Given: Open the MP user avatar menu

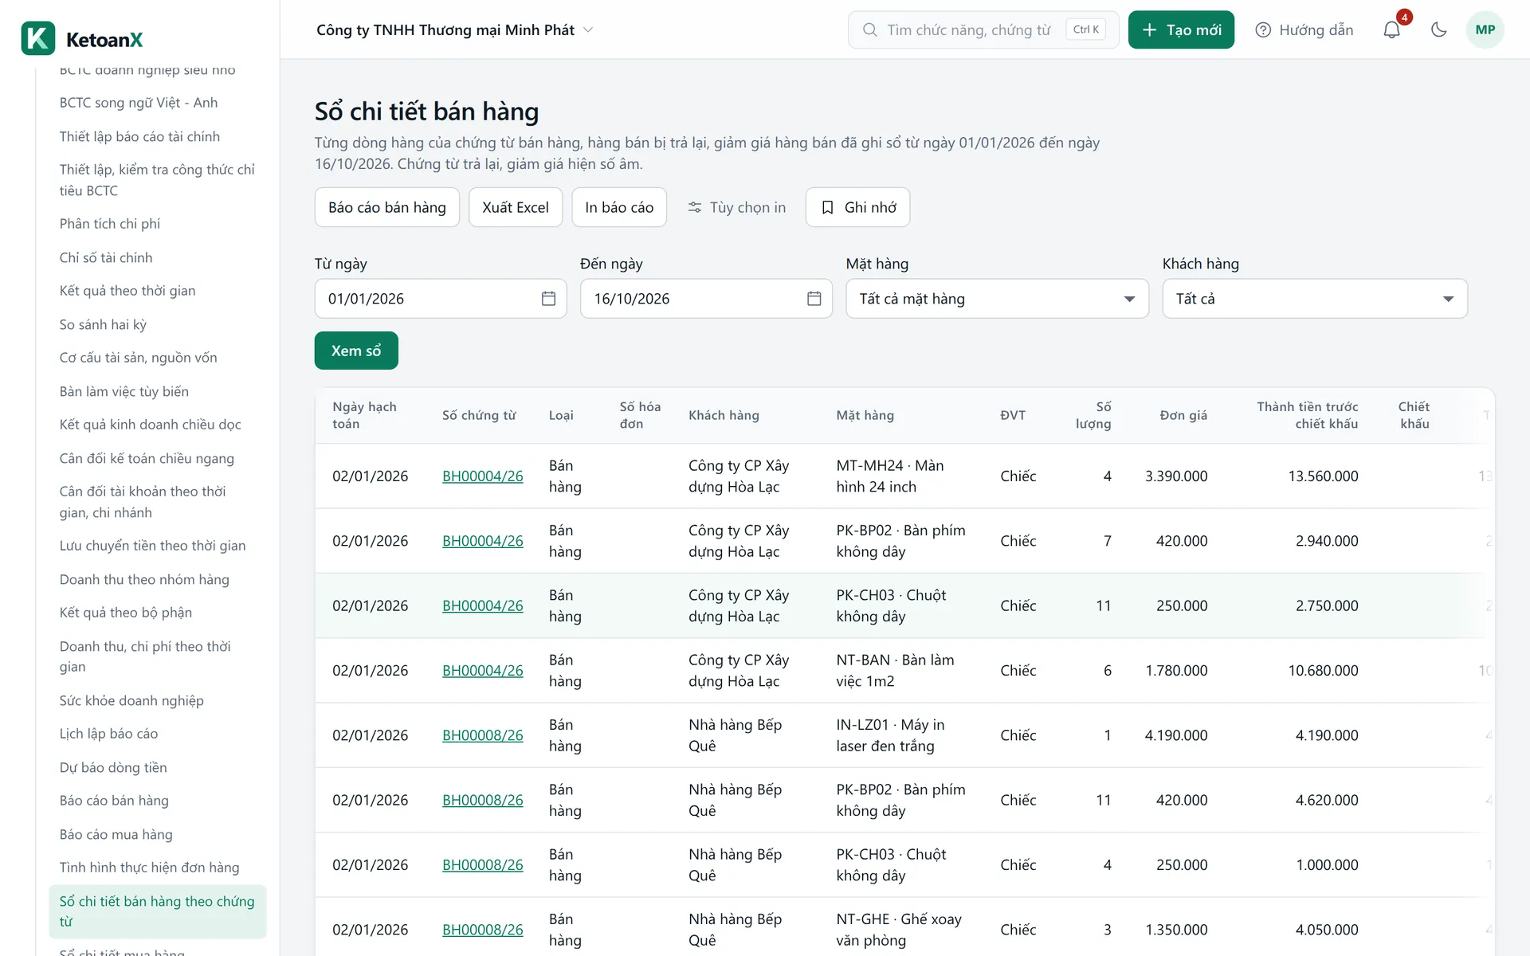Looking at the screenshot, I should [x=1485, y=29].
